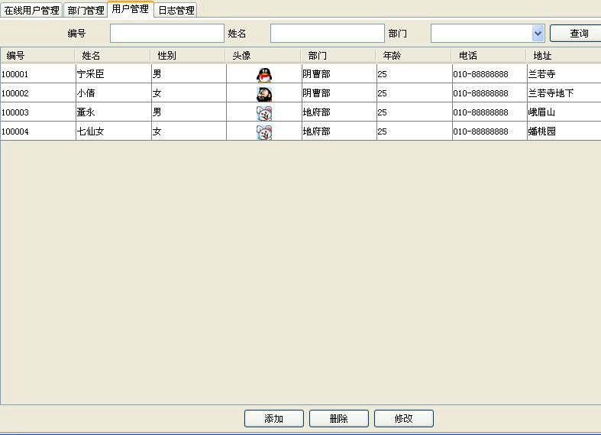Go to 日志管理 tab
Screen dimensions: 601x435
[176, 11]
